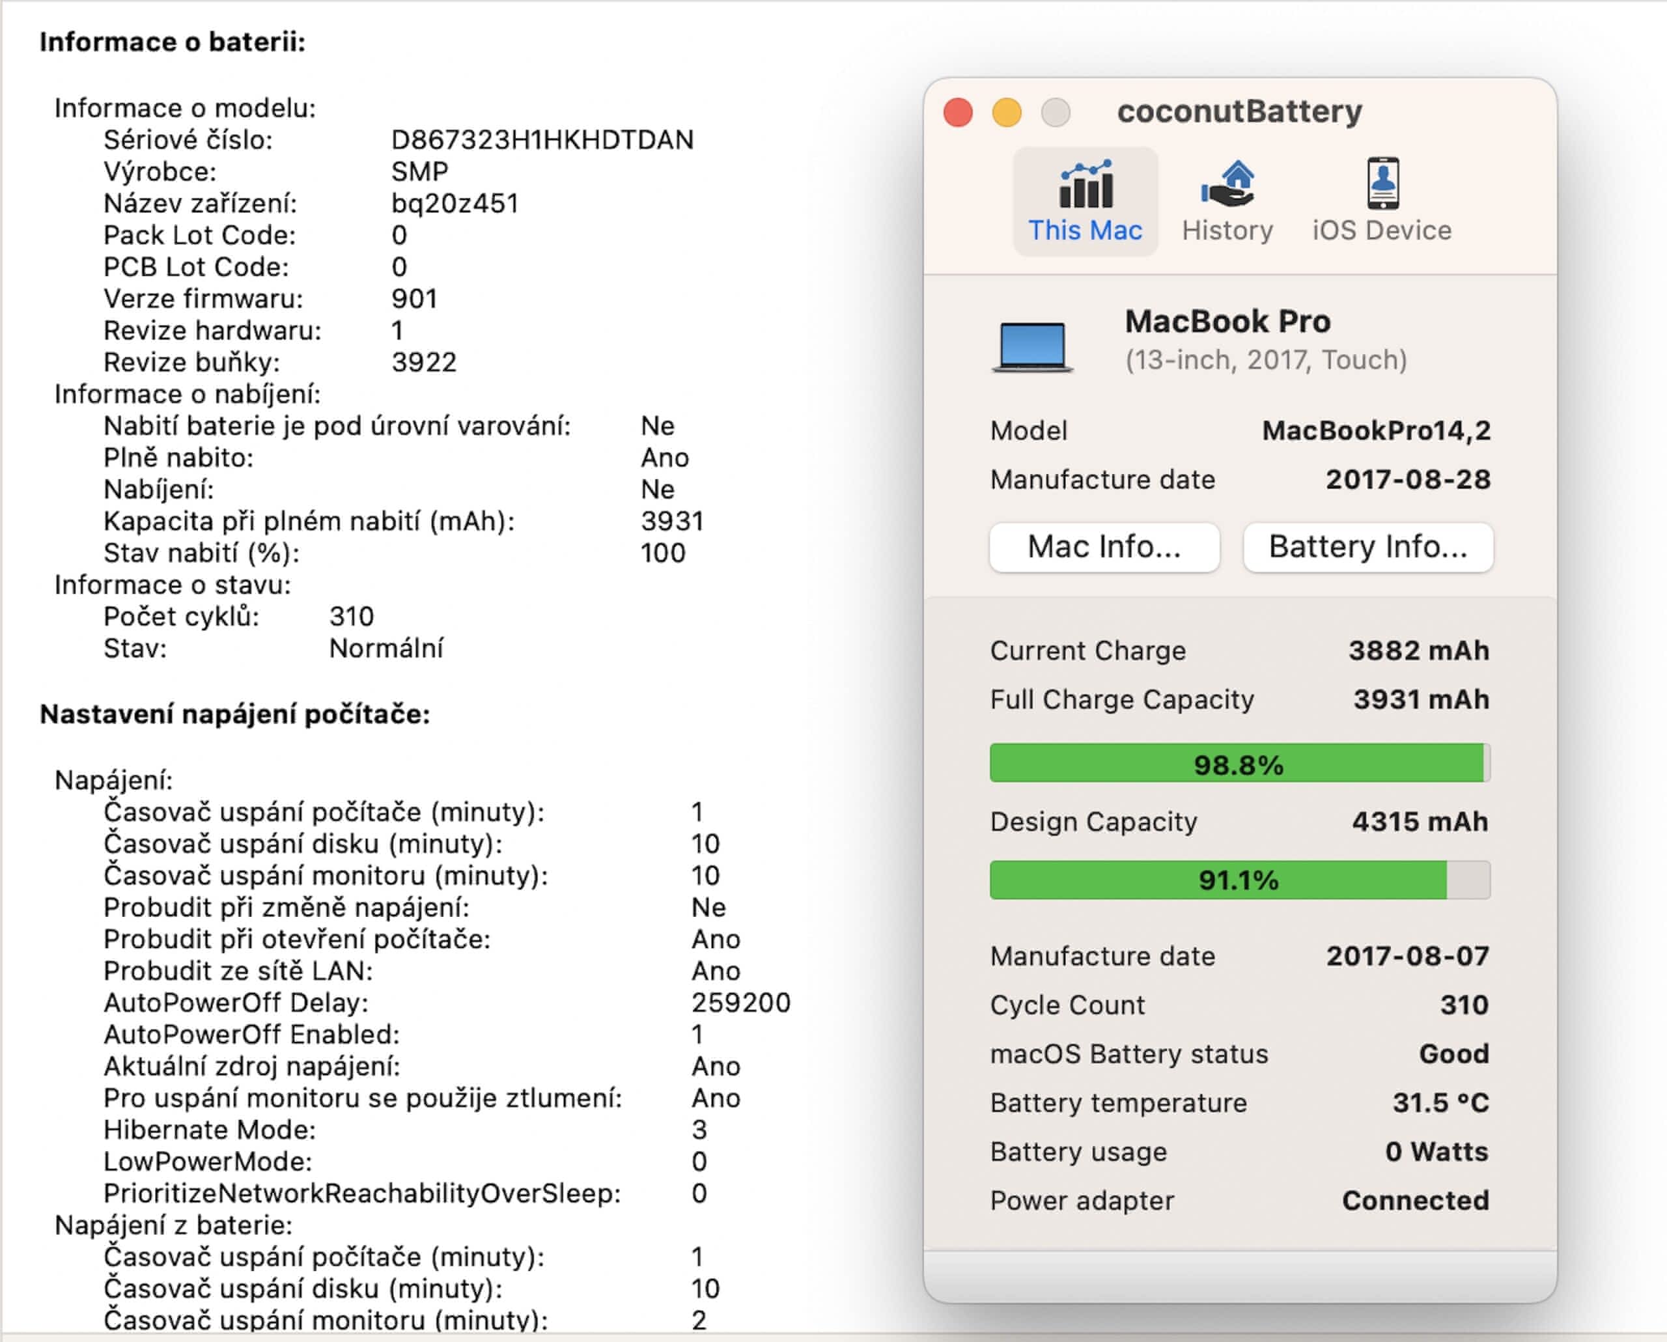
Task: Click the 91.1% design capacity bar
Action: [x=1239, y=880]
